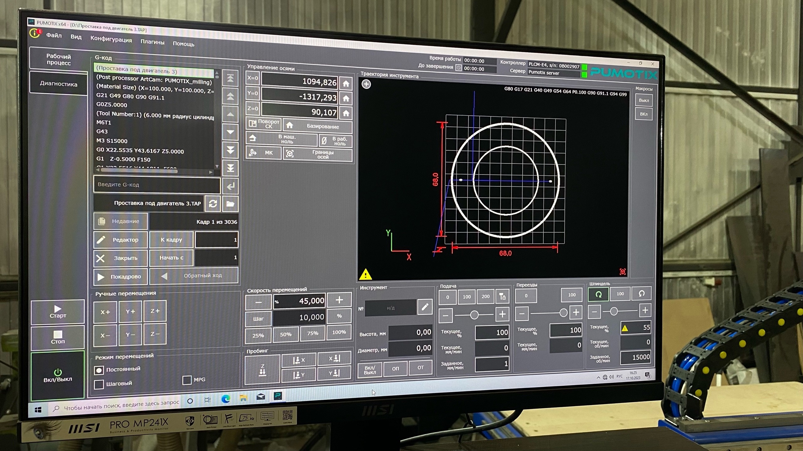
Task: Open the Mail app from the taskbar
Action: point(261,397)
